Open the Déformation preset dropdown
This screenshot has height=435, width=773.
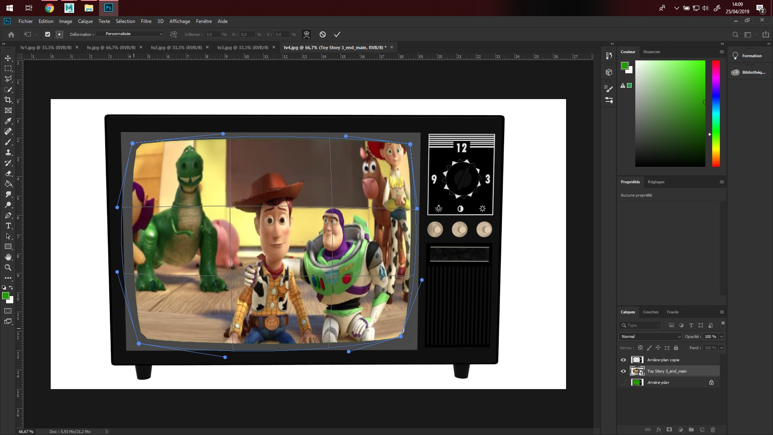click(130, 34)
